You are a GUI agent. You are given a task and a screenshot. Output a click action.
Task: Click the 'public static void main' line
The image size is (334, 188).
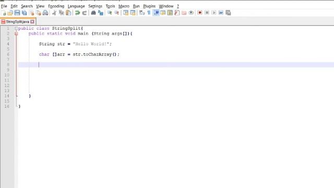point(80,33)
